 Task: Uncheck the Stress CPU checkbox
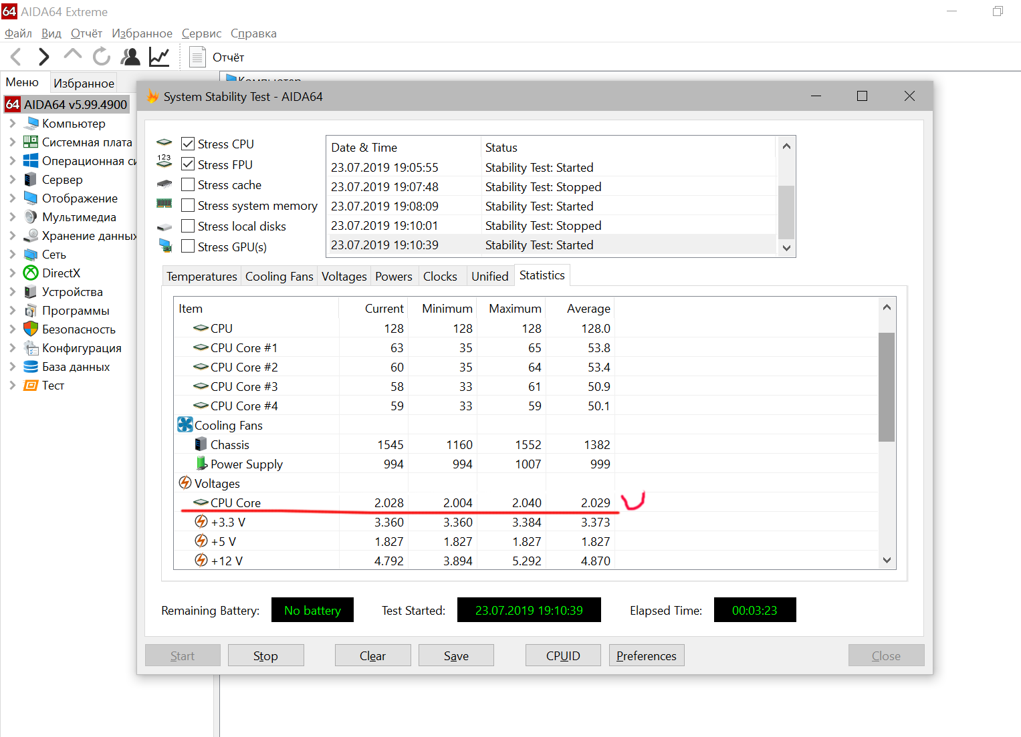click(188, 144)
